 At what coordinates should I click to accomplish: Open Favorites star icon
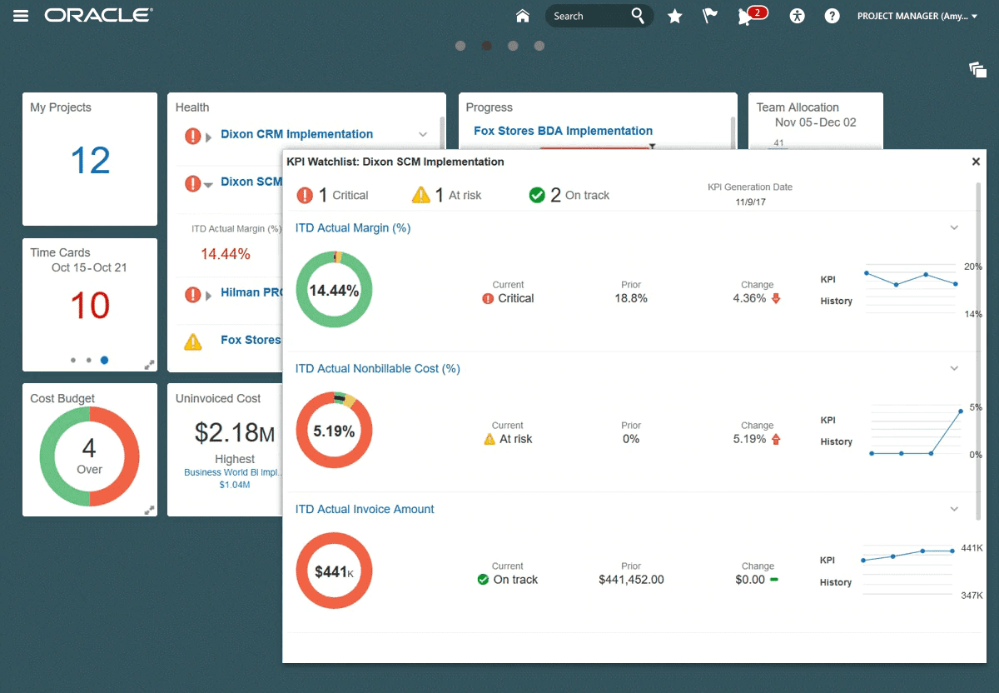click(x=675, y=16)
